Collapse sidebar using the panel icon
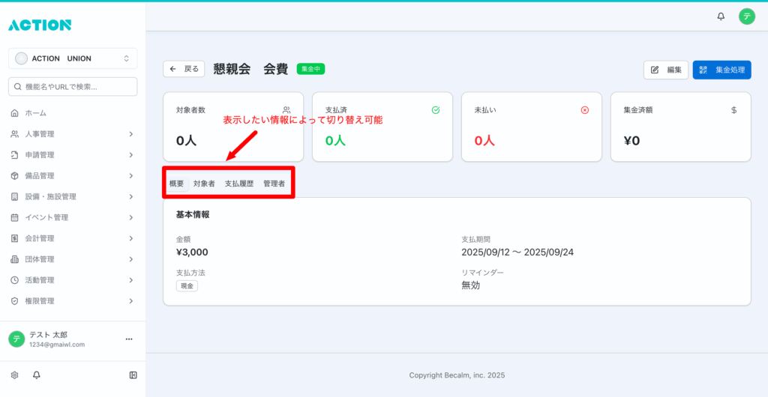This screenshot has width=768, height=397. pos(133,375)
